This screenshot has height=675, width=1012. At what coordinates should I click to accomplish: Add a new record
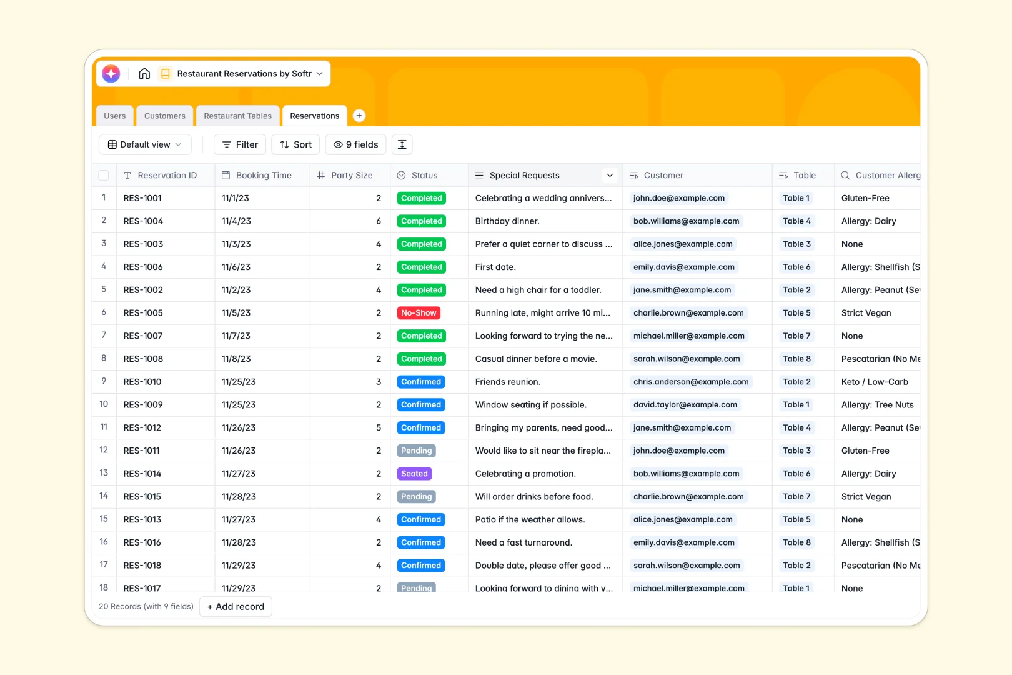(236, 607)
